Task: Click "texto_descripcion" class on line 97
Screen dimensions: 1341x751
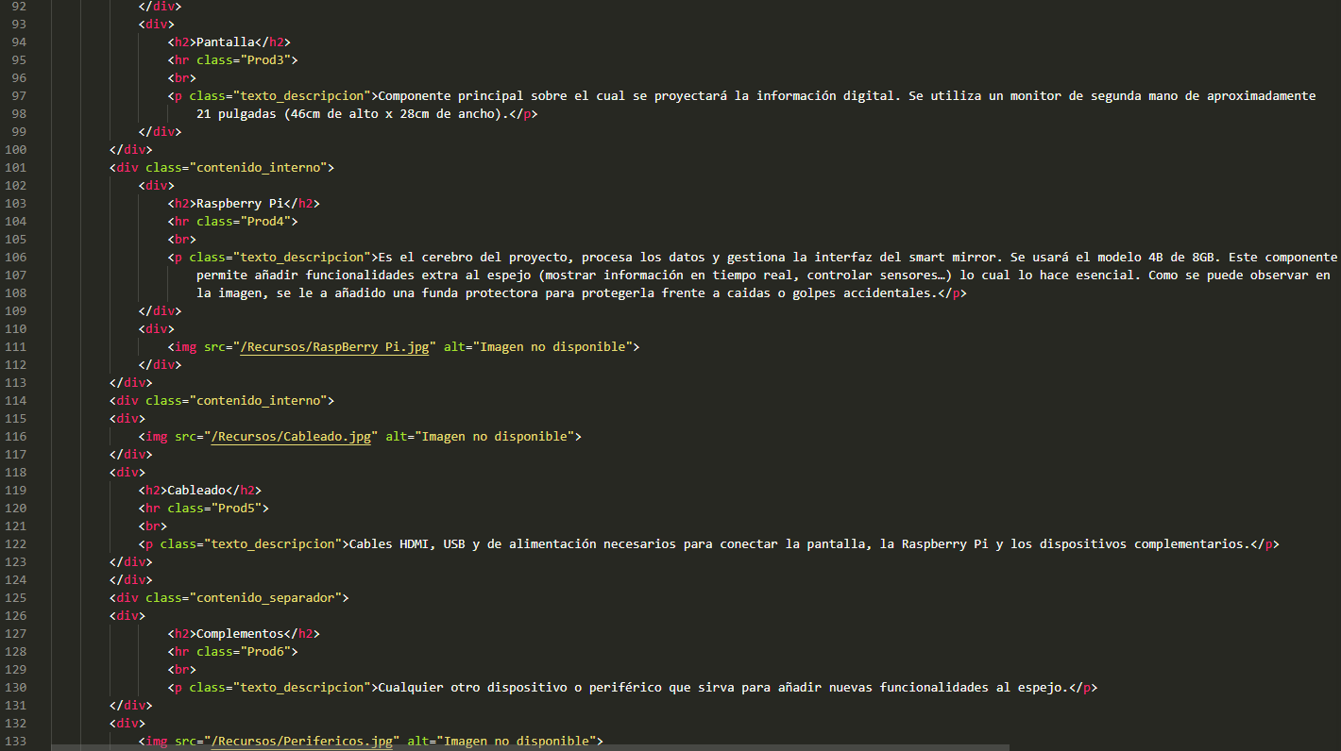Action: [301, 96]
